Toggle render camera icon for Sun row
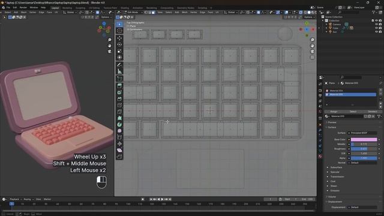This screenshot has width=384, height=216. [x=380, y=32]
